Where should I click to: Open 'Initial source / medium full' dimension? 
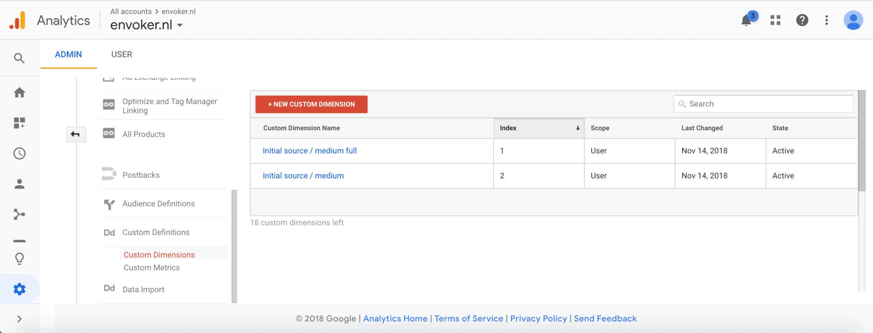309,151
